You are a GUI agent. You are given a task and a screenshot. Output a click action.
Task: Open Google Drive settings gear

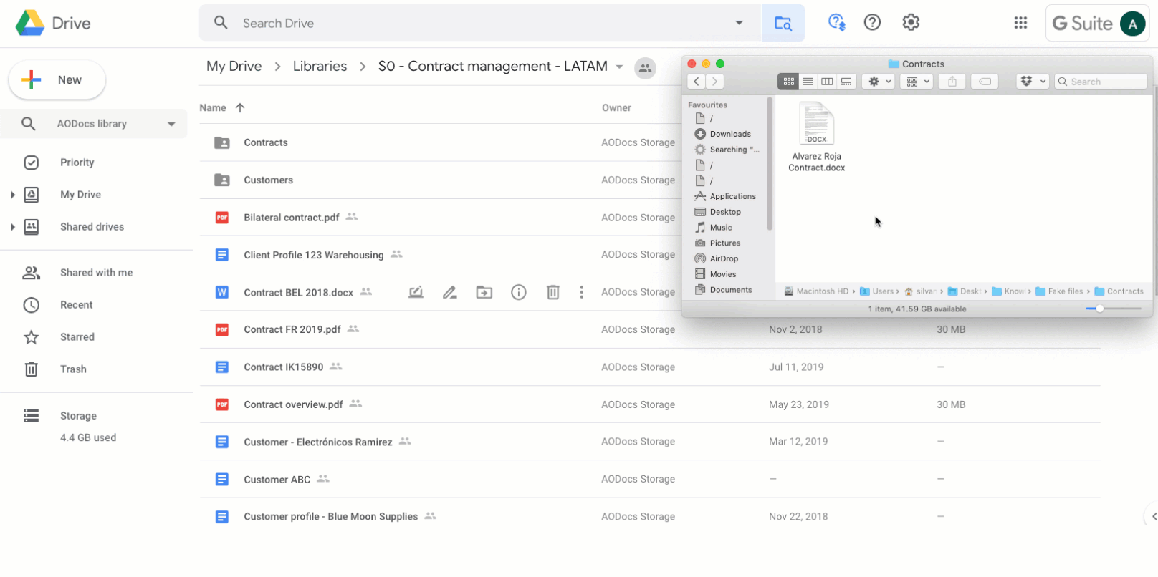[911, 23]
